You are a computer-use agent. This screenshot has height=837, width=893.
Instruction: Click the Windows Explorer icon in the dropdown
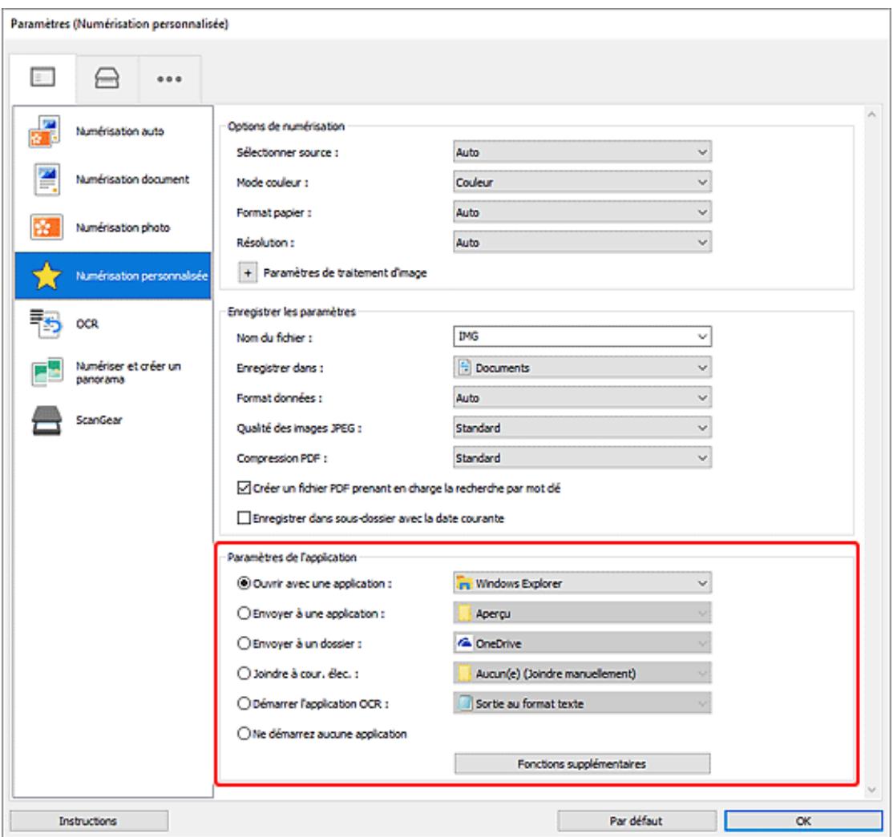(x=465, y=583)
